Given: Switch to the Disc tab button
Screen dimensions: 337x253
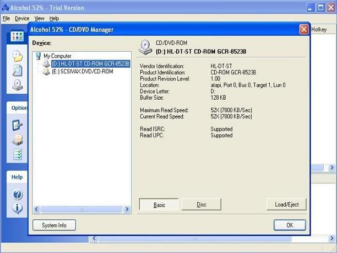Looking at the screenshot, I should pyautogui.click(x=202, y=204).
